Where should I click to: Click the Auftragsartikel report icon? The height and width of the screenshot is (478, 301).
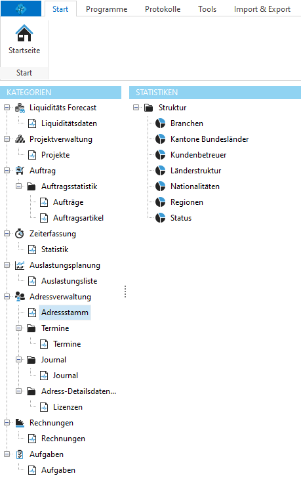44,218
